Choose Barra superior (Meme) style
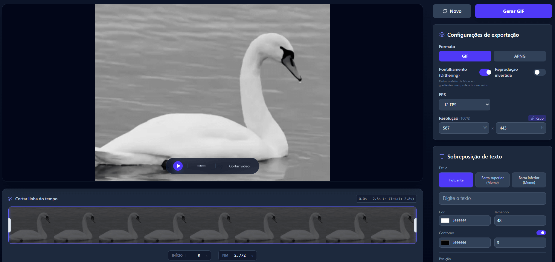Screen dimensions: 555x262 pos(493,180)
